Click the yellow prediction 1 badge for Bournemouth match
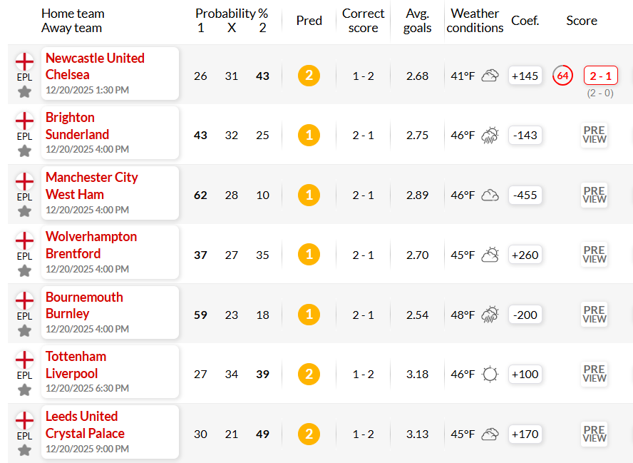 309,315
